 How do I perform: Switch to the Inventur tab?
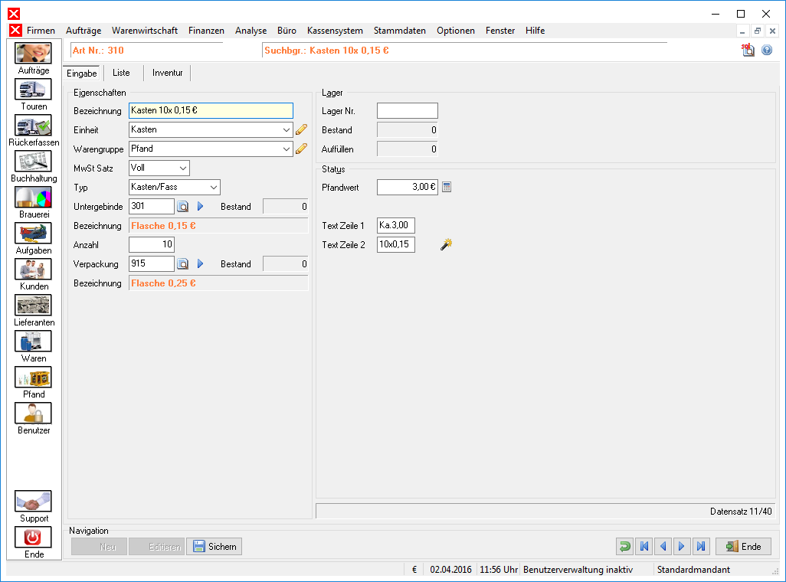[168, 74]
